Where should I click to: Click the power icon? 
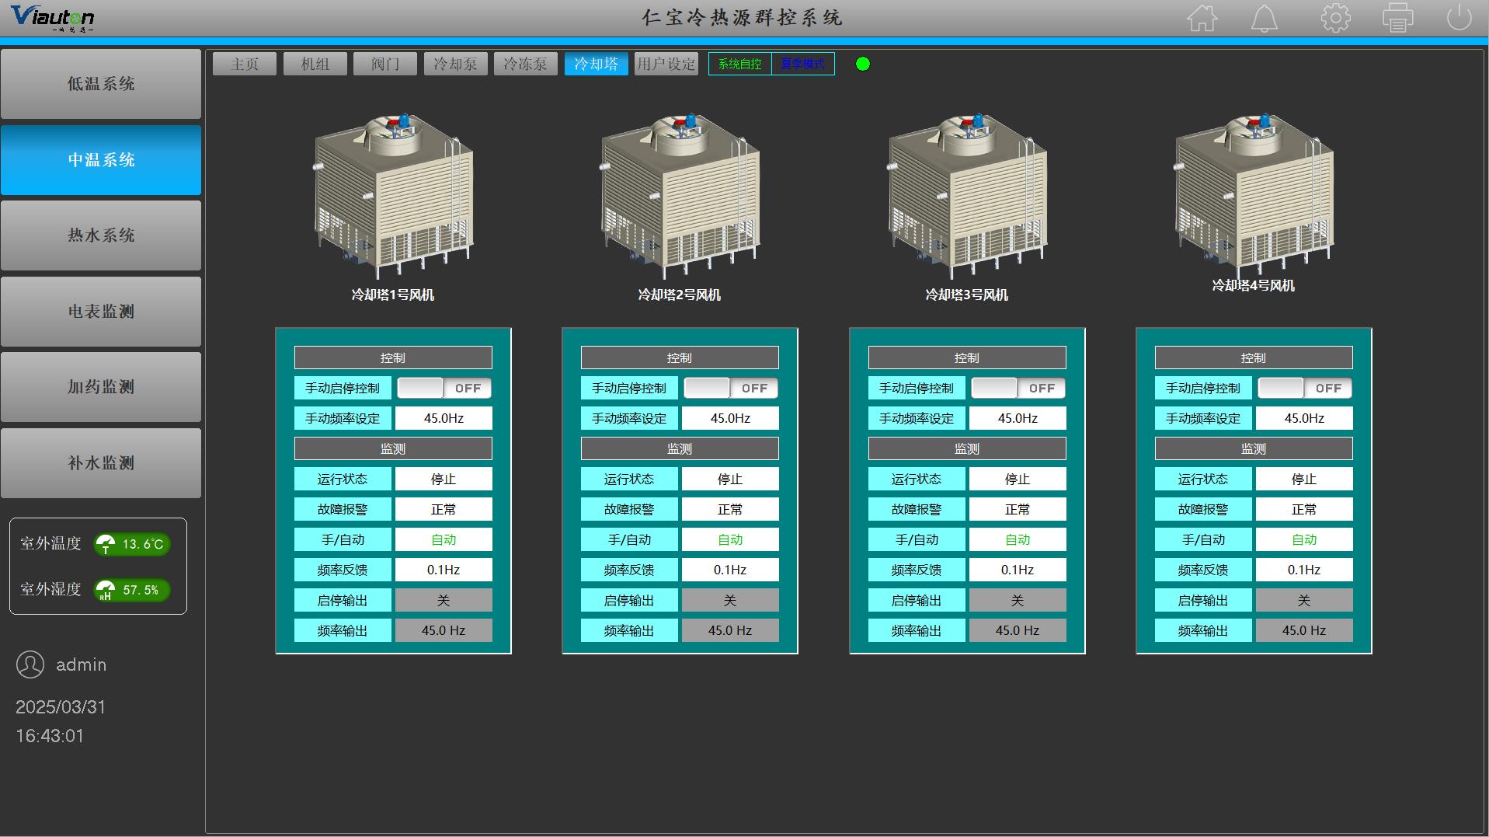coord(1459,18)
